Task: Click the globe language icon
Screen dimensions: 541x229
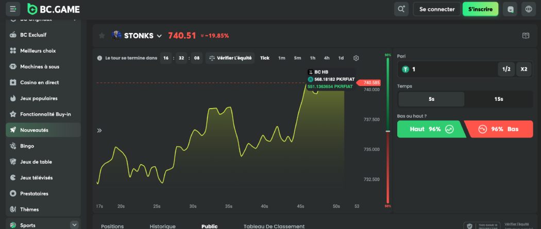Action: coord(528,9)
